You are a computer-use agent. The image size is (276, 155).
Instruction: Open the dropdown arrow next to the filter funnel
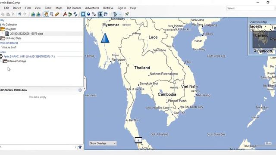[75, 147]
